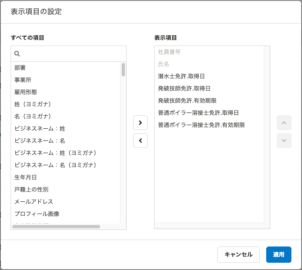Select 戸籍上の性別 item
302x270 pixels.
[31, 190]
